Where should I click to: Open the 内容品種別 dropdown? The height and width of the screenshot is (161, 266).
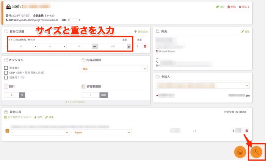coord(114,69)
